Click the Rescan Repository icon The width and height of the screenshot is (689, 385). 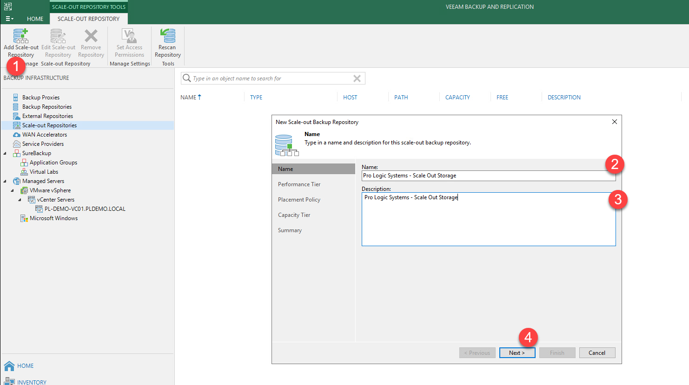(167, 36)
